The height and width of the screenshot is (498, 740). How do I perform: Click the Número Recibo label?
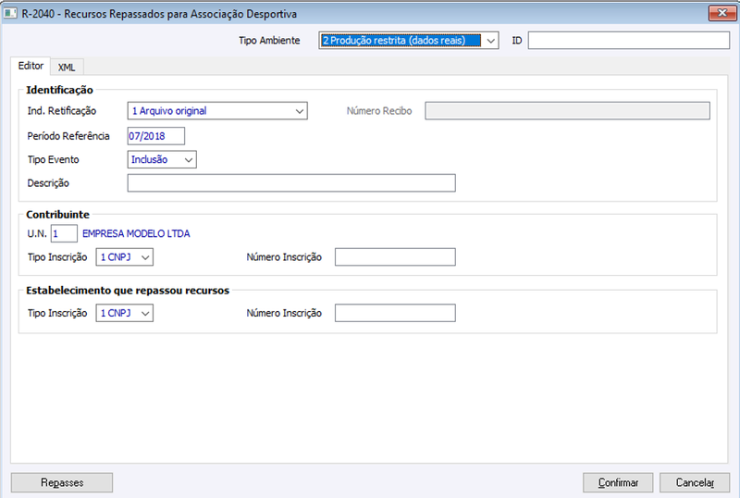pos(379,111)
